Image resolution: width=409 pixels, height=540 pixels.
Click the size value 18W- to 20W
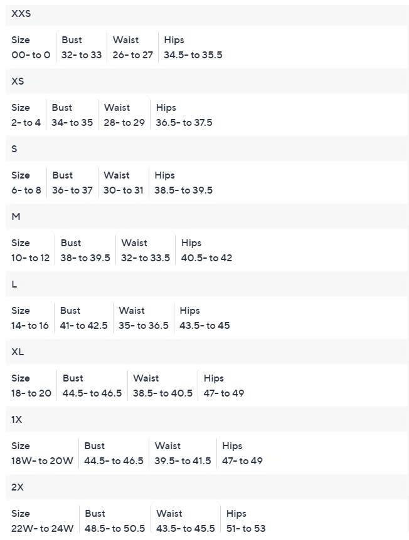[42, 461]
